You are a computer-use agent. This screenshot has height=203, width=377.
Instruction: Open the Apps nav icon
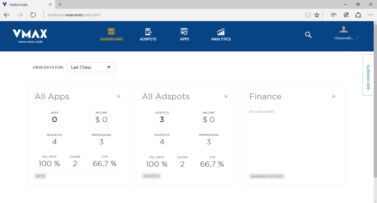(184, 31)
